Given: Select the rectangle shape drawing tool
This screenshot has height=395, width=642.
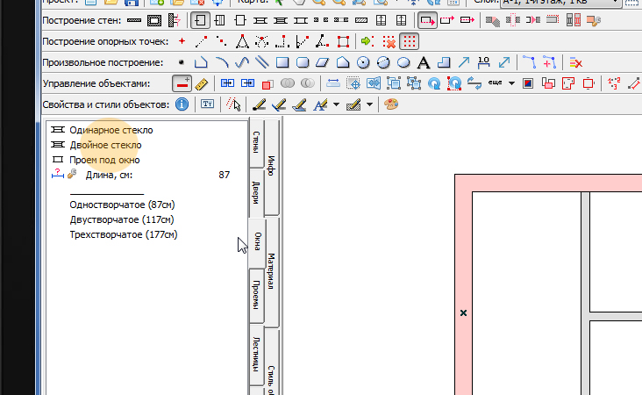Looking at the screenshot, I should pyautogui.click(x=282, y=62).
